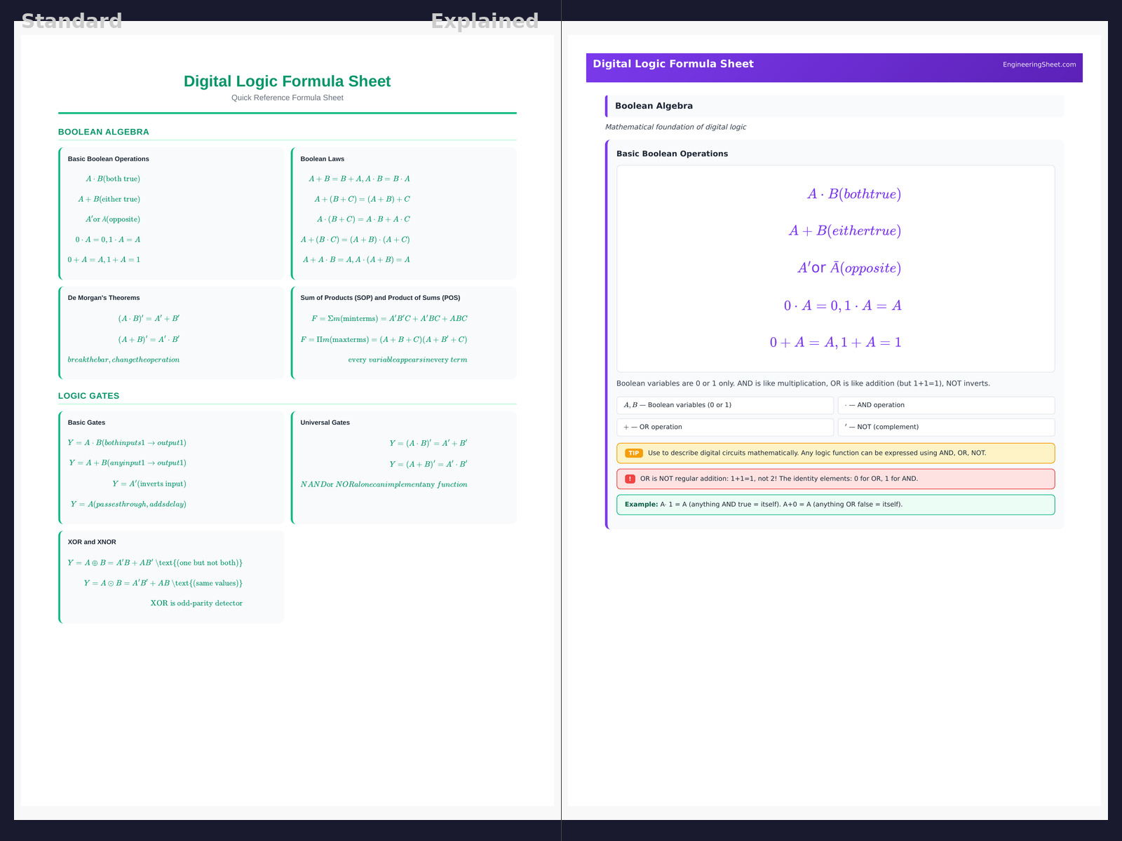This screenshot has width=1122, height=841.
Task: Select the Boolean Laws card title
Action: point(322,159)
